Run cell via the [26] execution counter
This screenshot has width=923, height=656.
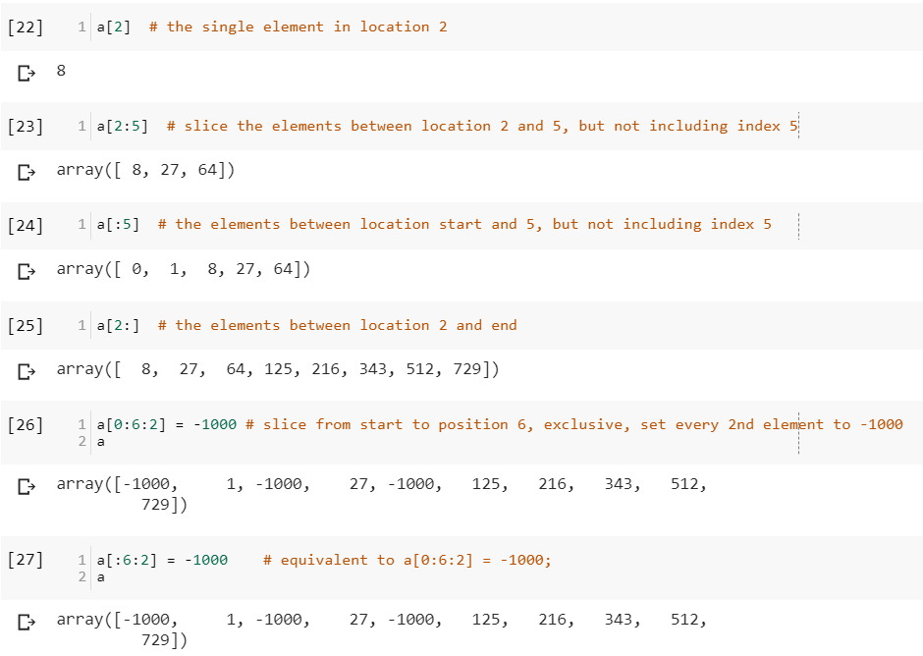pos(26,425)
